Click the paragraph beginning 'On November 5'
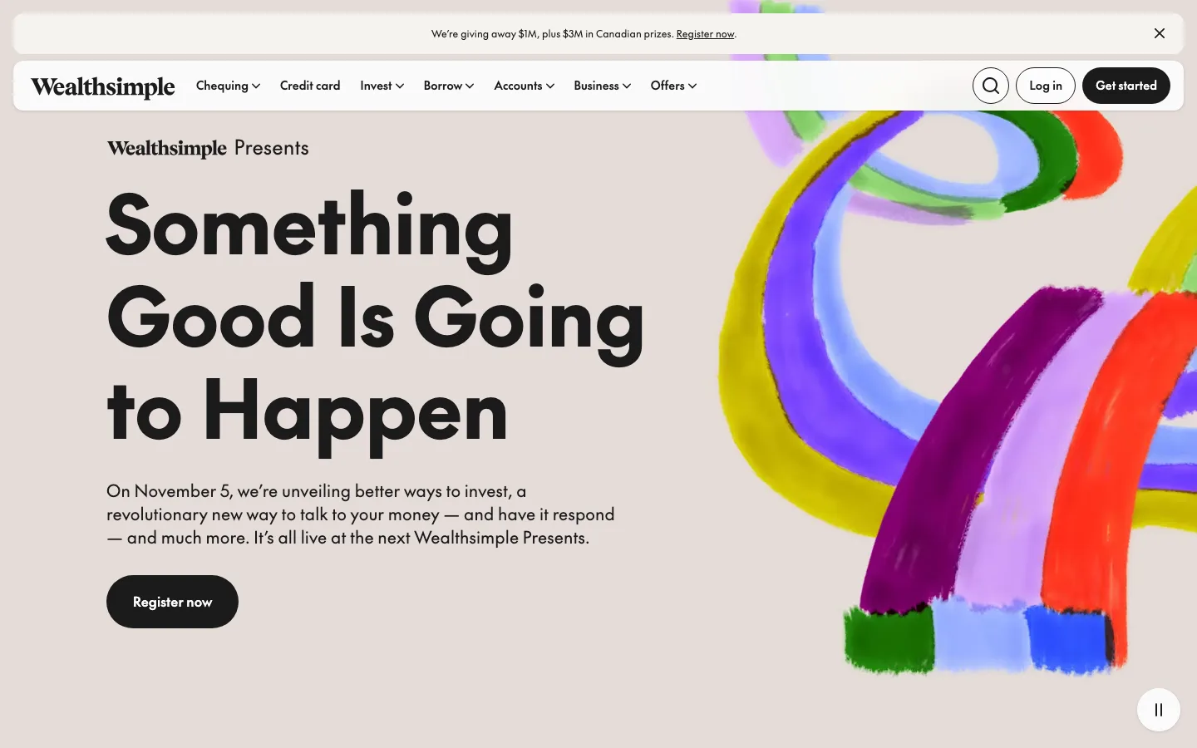Viewport: 1197px width, 748px height. click(x=361, y=514)
